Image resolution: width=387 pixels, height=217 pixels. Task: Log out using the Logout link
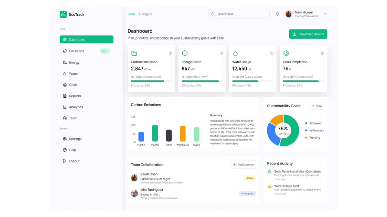[x=86, y=161]
